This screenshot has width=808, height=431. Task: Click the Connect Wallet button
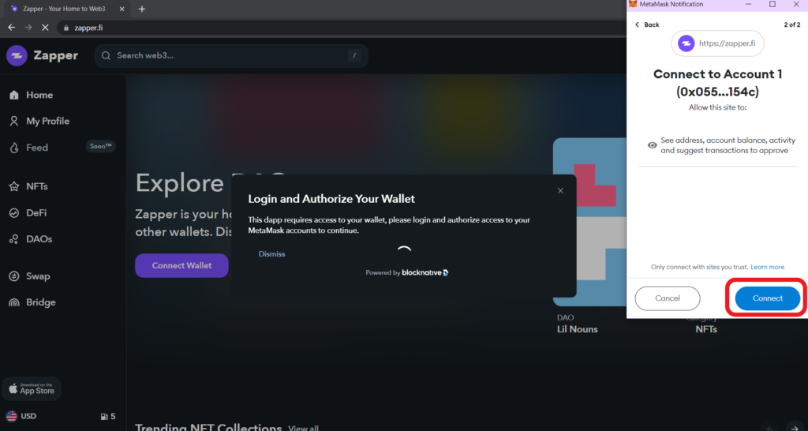pyautogui.click(x=181, y=265)
